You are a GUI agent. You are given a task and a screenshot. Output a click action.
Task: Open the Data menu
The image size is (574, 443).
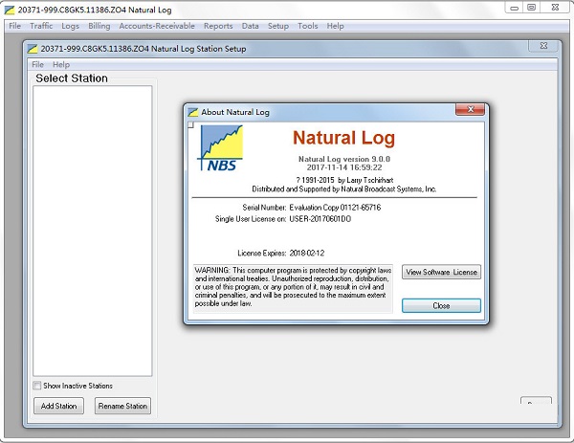[251, 26]
